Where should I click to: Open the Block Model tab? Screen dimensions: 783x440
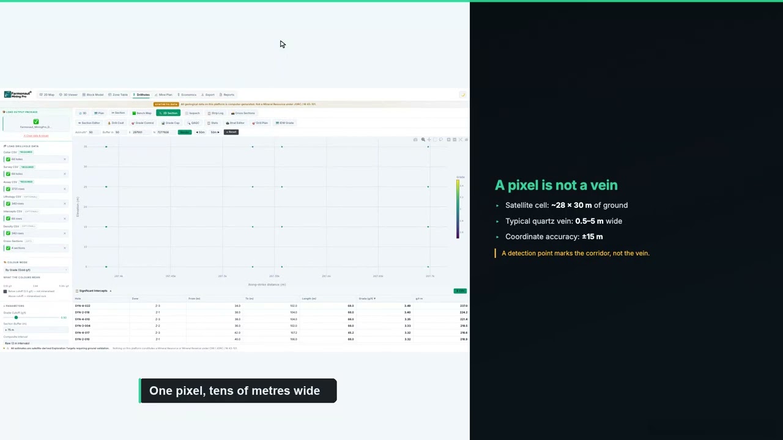point(94,95)
